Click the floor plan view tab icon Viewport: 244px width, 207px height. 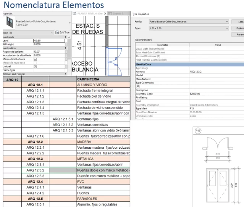pyautogui.click(x=75, y=14)
